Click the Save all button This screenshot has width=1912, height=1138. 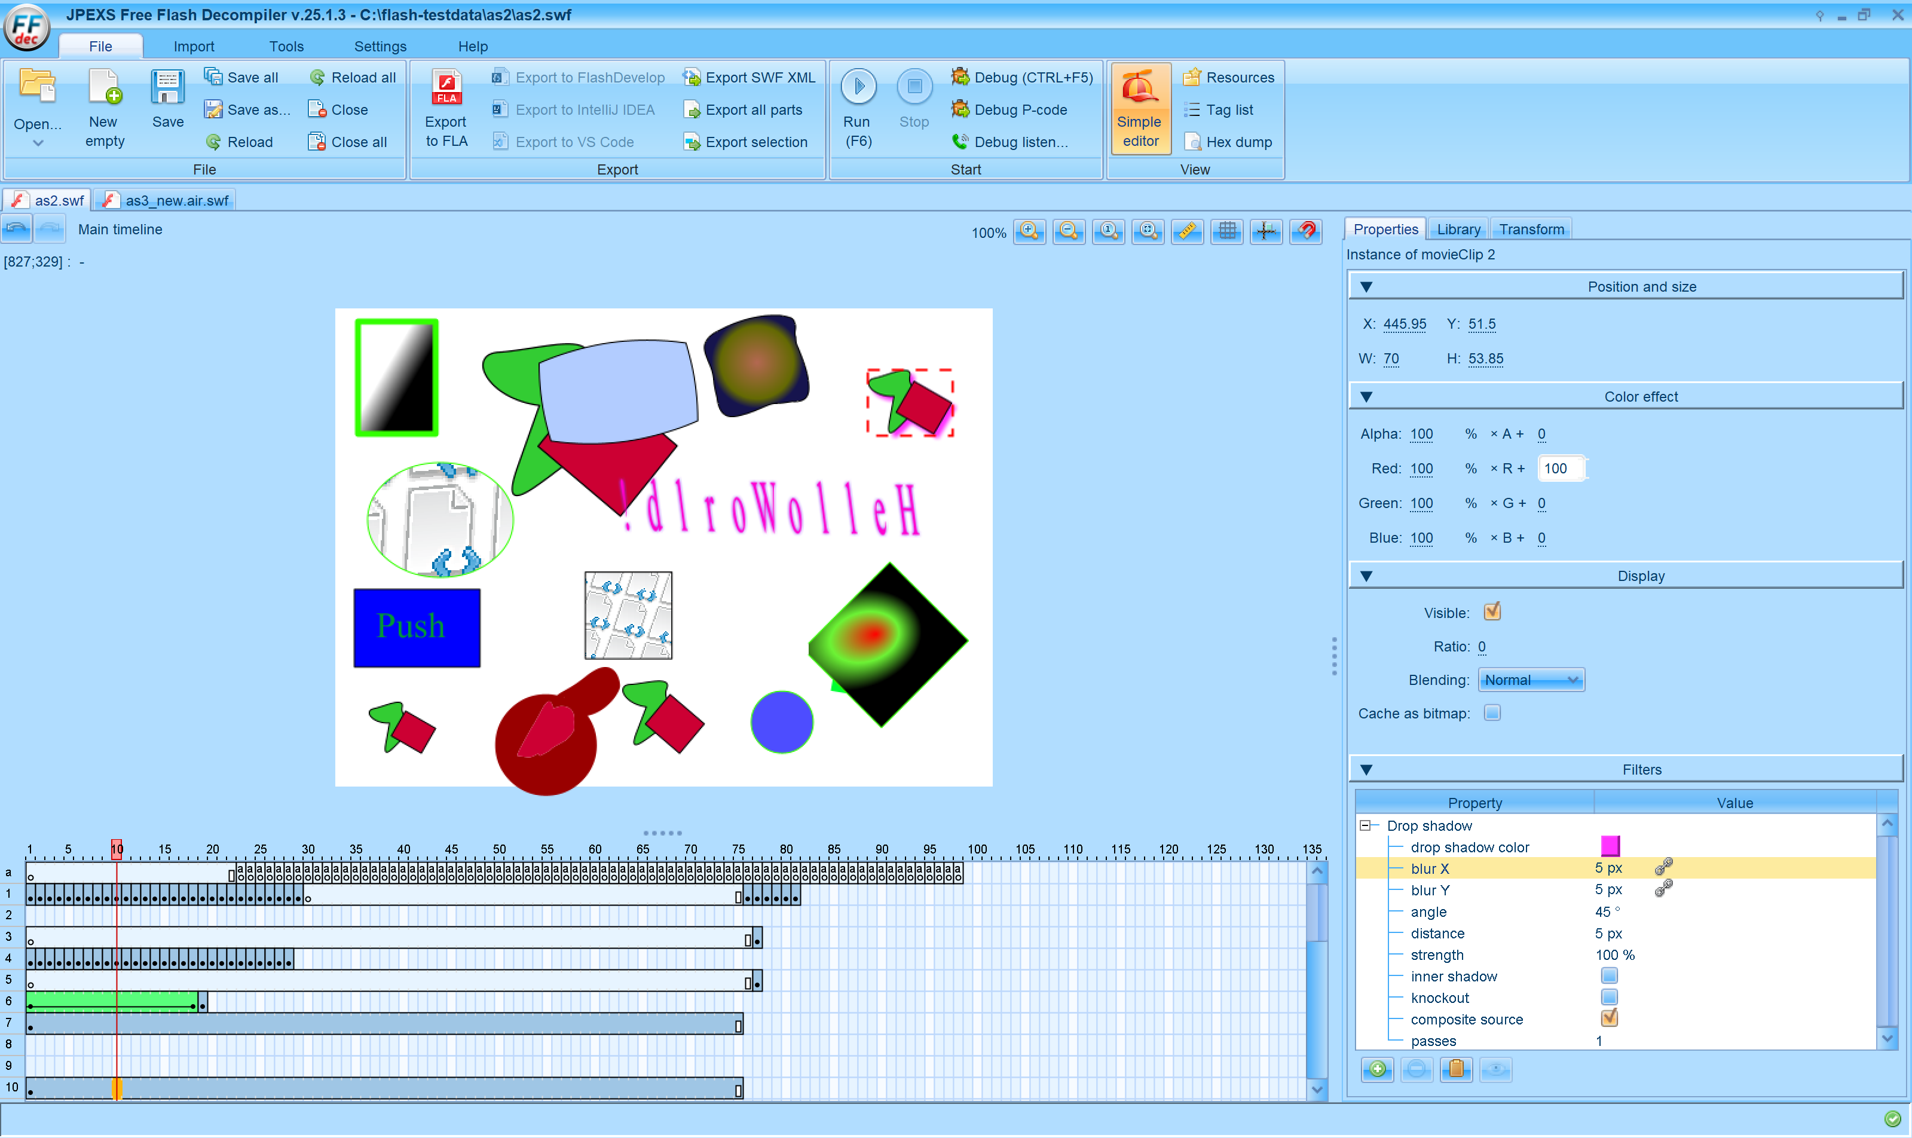coord(241,78)
